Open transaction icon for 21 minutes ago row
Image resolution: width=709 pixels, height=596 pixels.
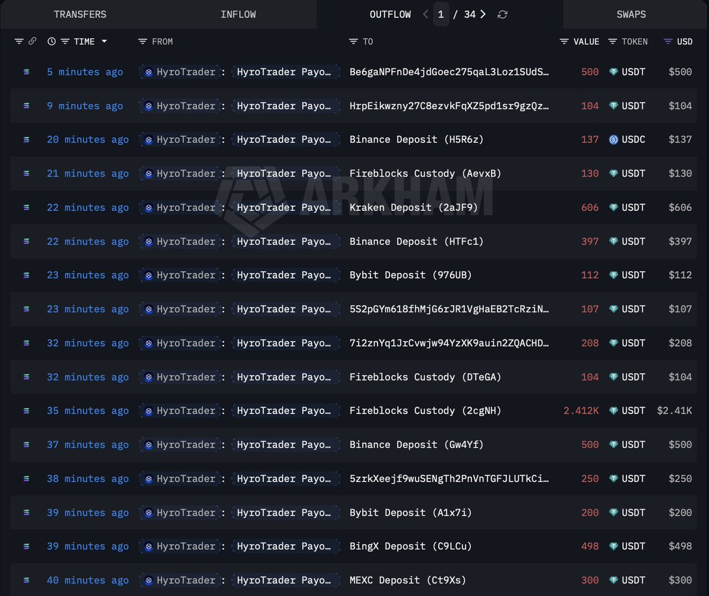point(26,174)
